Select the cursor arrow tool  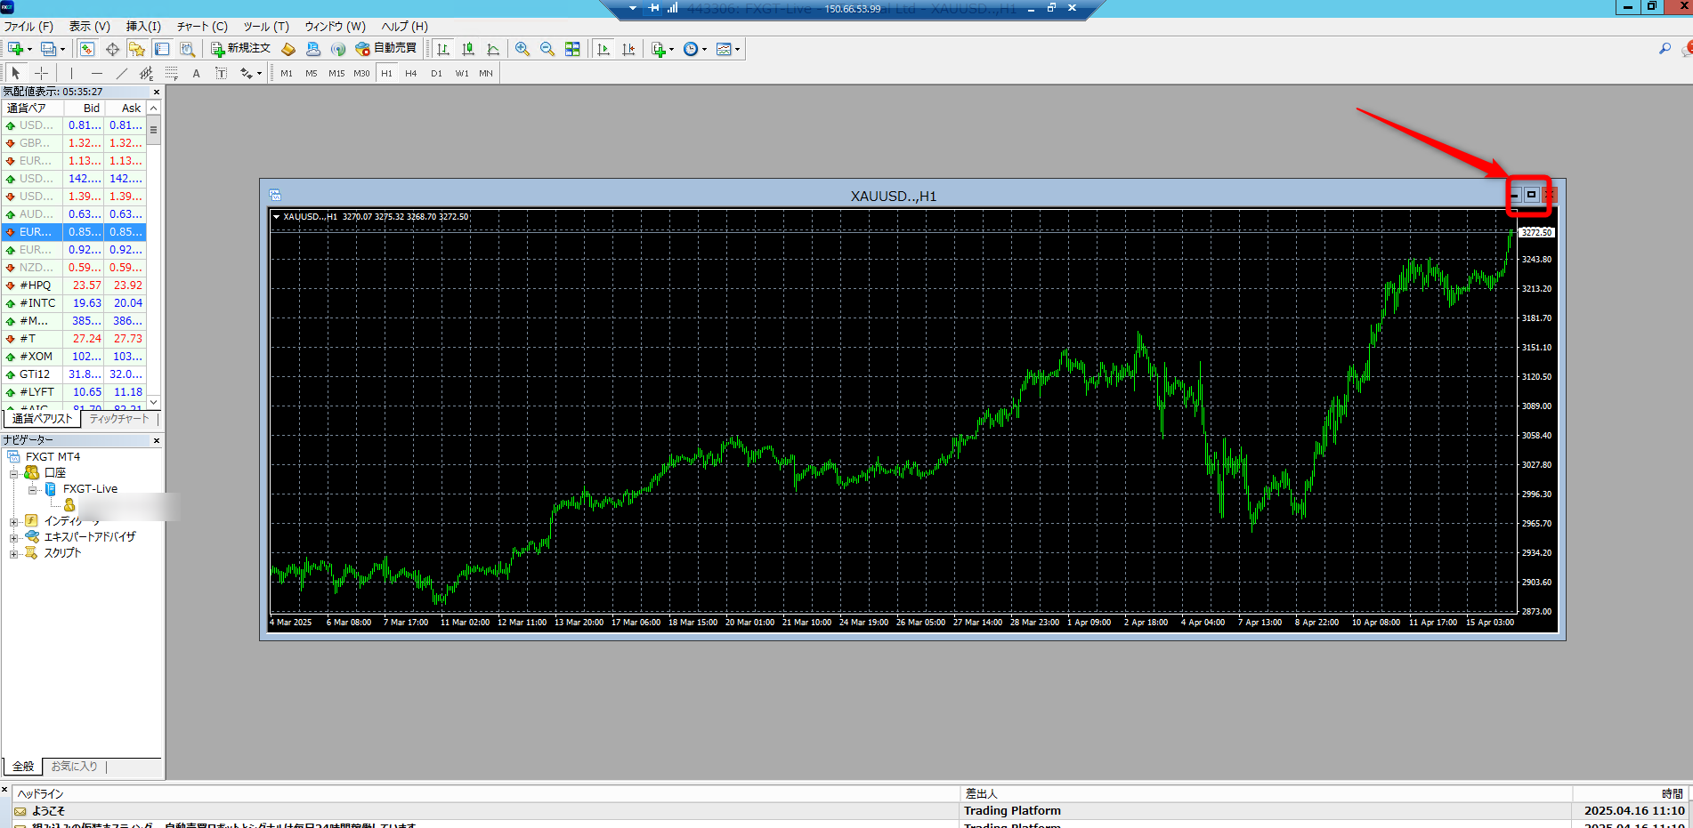(16, 73)
